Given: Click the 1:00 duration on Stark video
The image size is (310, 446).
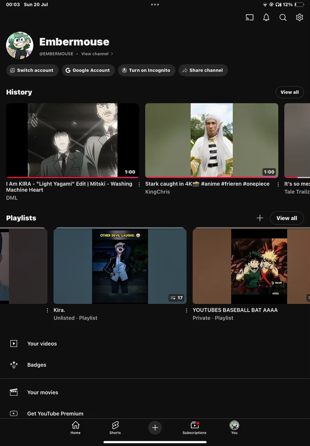Looking at the screenshot, I should point(269,172).
